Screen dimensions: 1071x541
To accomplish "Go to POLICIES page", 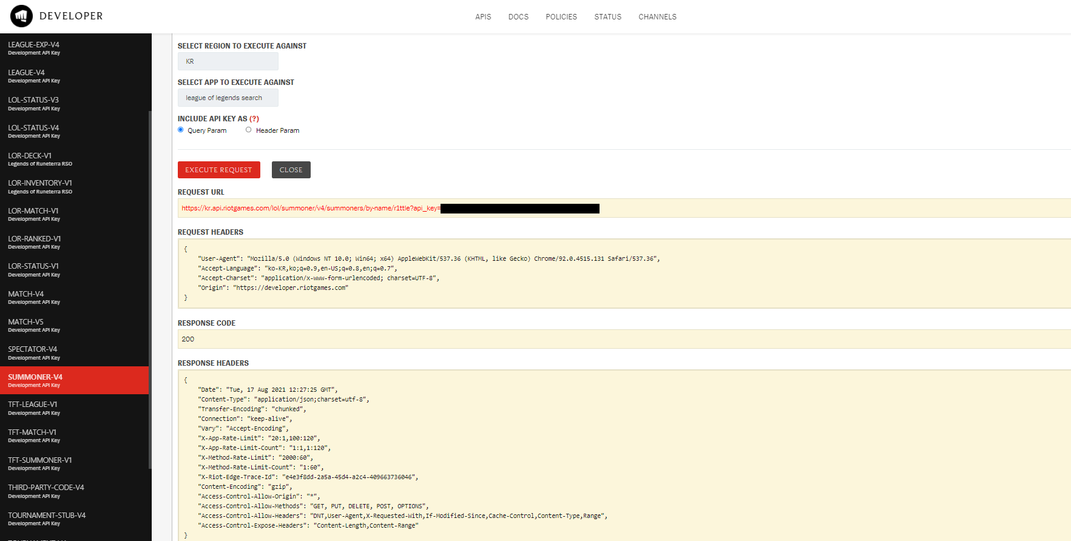I will [561, 17].
